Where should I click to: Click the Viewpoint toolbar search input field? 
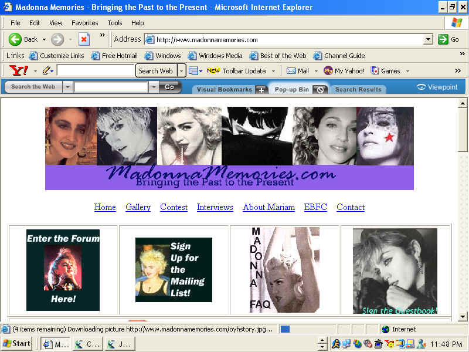111,87
